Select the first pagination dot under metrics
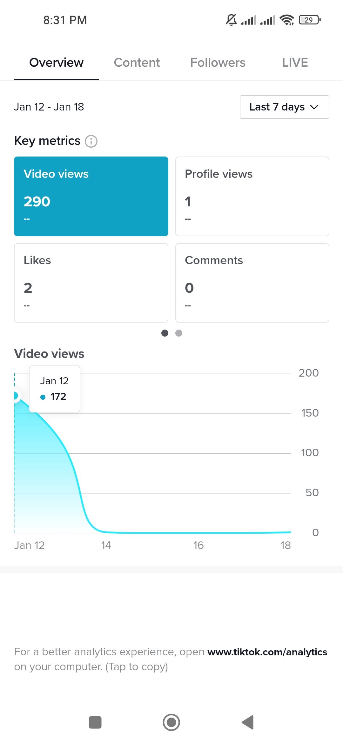The image size is (343, 743). [x=165, y=333]
